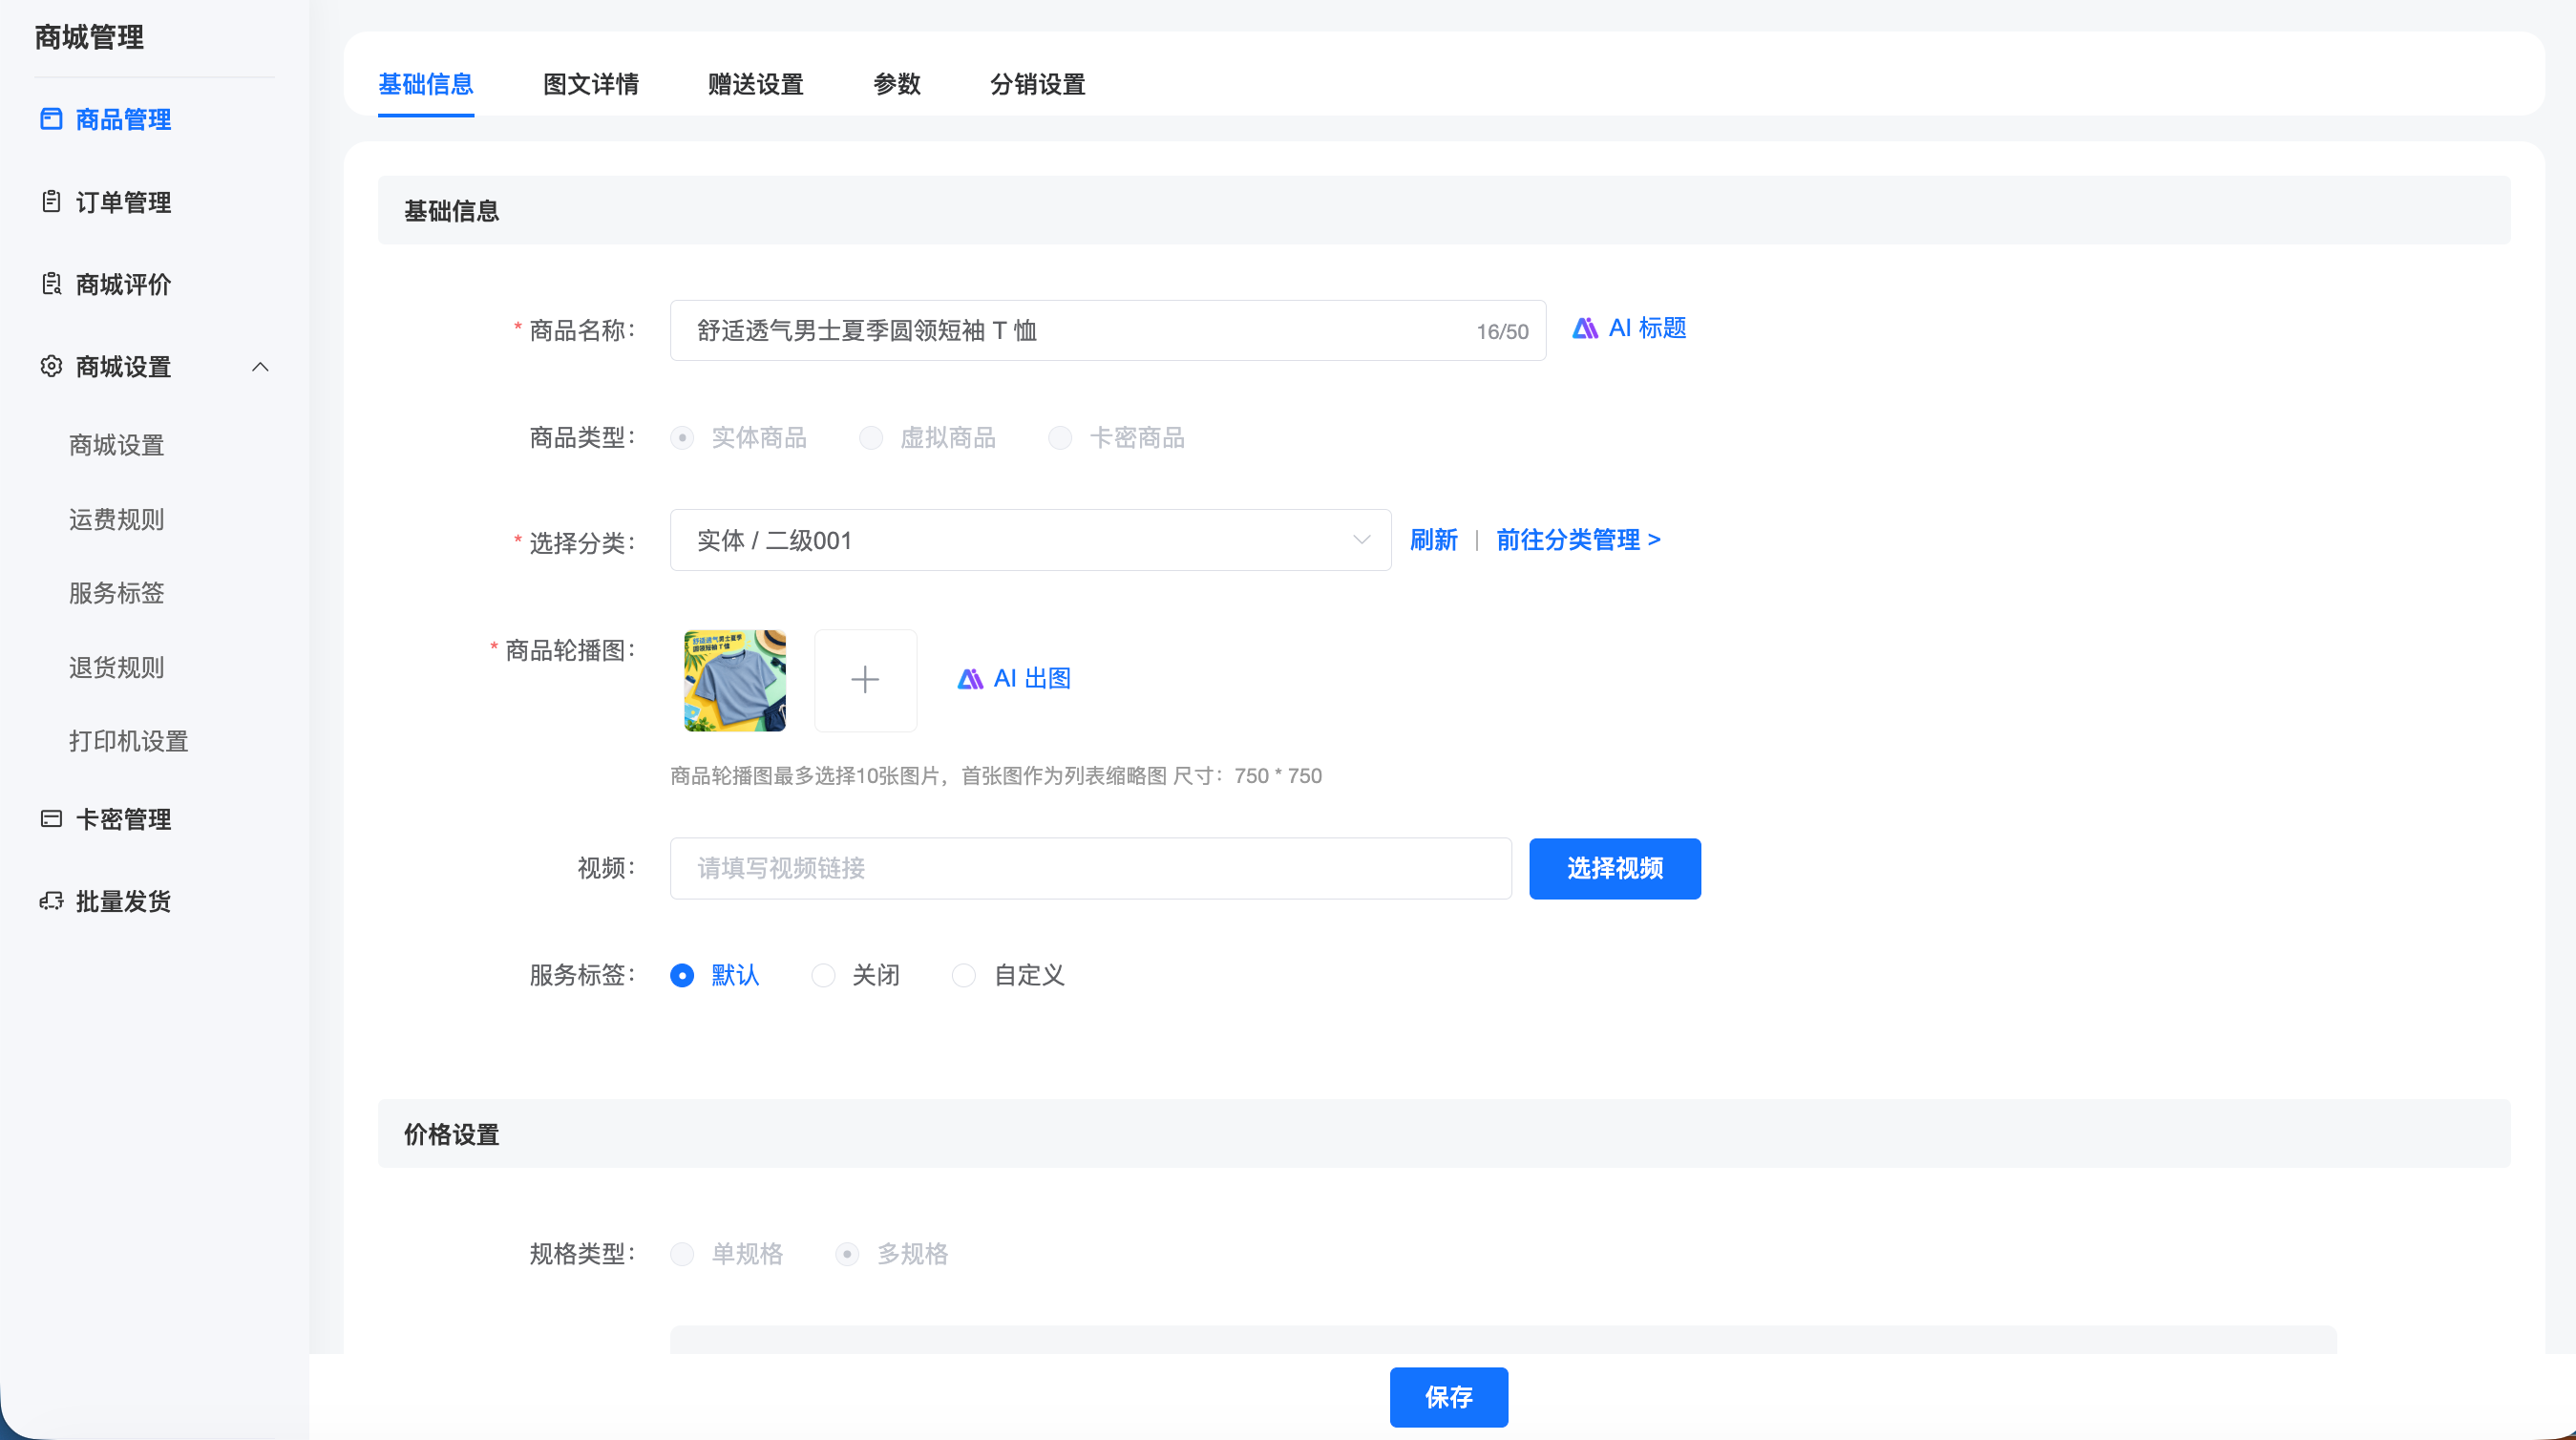Open the 参数 tab
This screenshot has width=2576, height=1440.
[x=897, y=84]
